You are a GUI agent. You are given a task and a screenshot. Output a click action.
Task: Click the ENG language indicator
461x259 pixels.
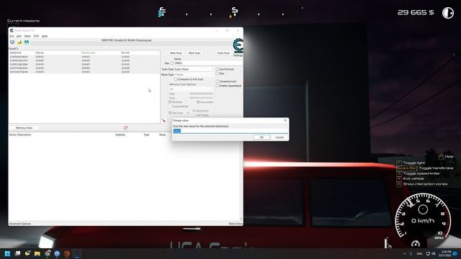419,253
